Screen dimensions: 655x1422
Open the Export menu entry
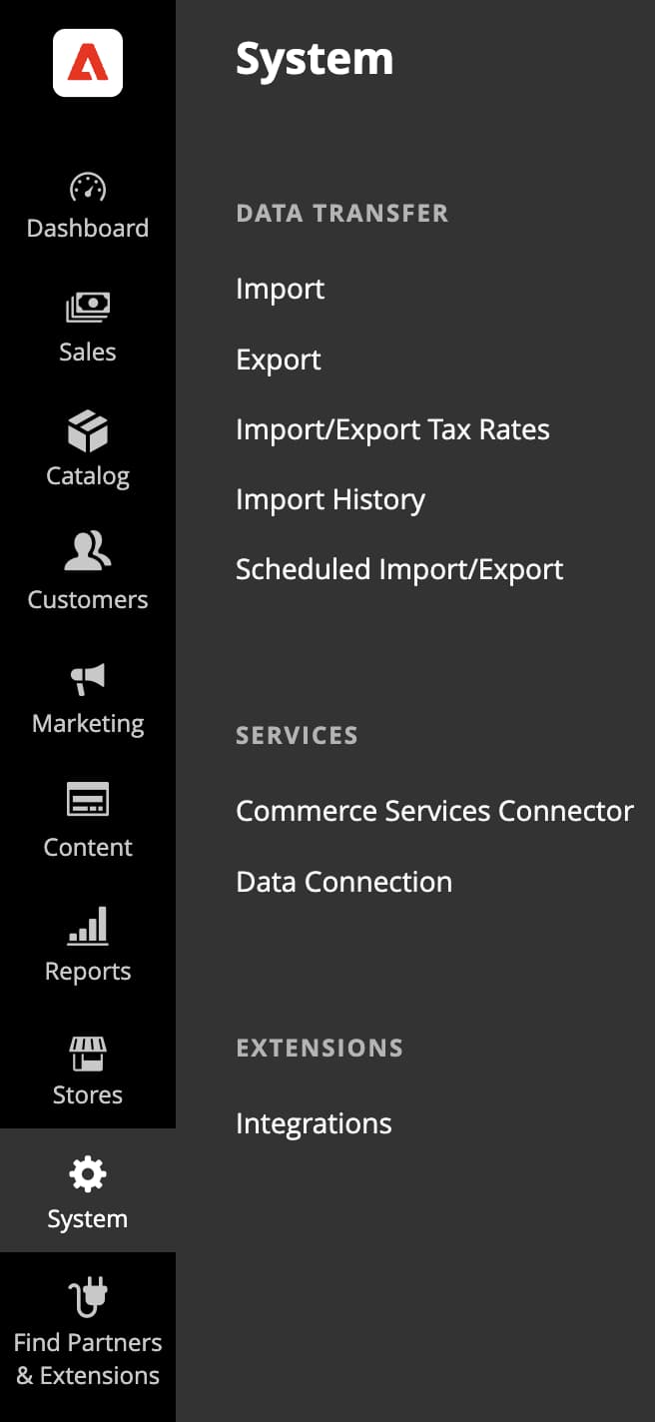point(279,359)
